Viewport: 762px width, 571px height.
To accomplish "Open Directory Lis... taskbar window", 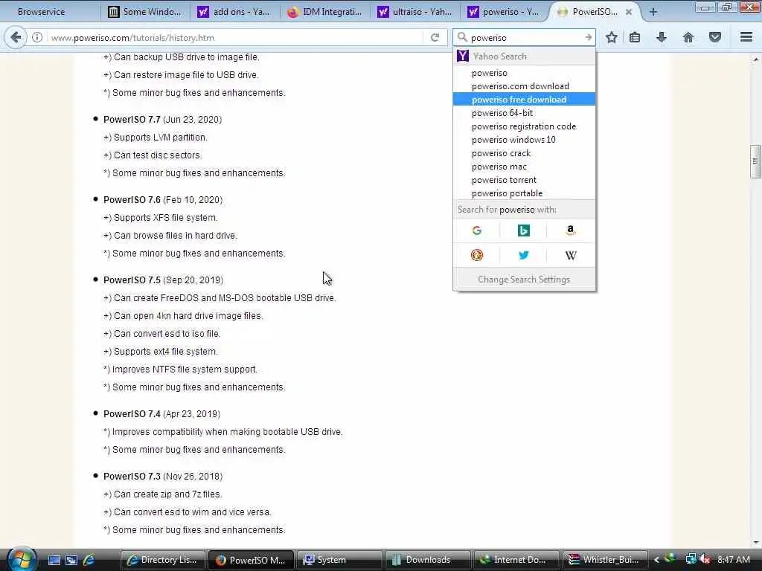I will coord(163,560).
